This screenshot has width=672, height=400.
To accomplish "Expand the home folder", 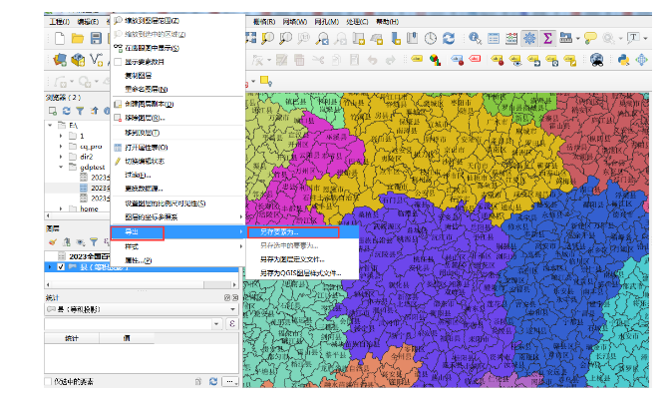I will pos(61,208).
